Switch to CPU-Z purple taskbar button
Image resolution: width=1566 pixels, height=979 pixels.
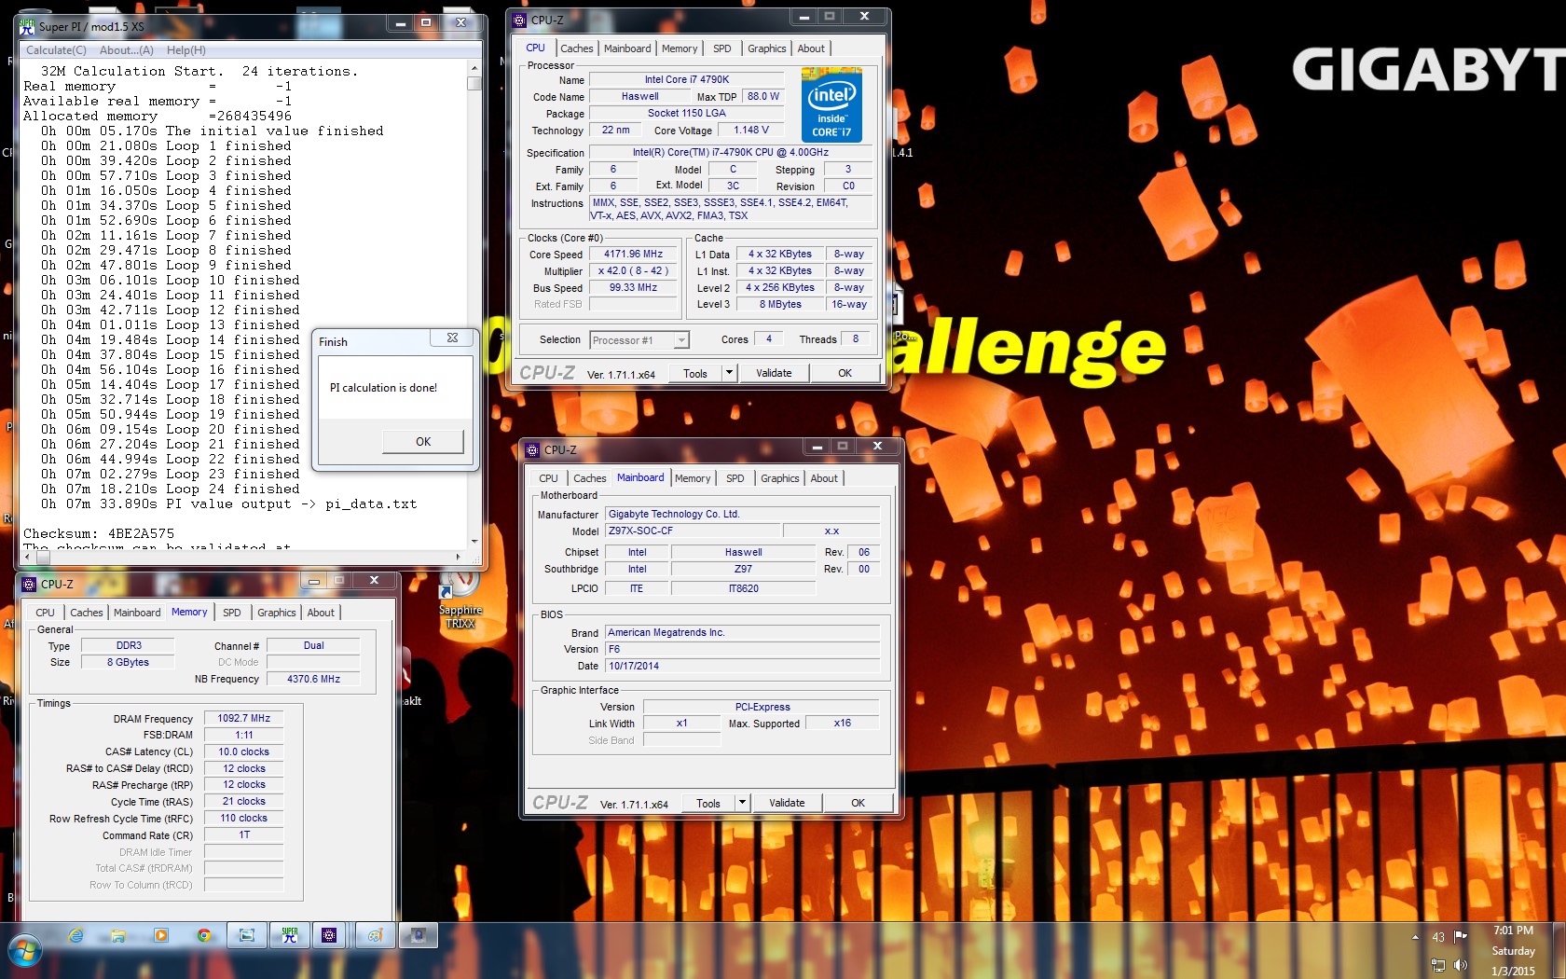(329, 935)
